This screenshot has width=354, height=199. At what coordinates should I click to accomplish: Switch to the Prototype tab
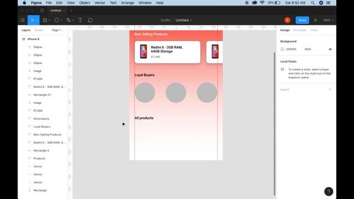coord(300,30)
